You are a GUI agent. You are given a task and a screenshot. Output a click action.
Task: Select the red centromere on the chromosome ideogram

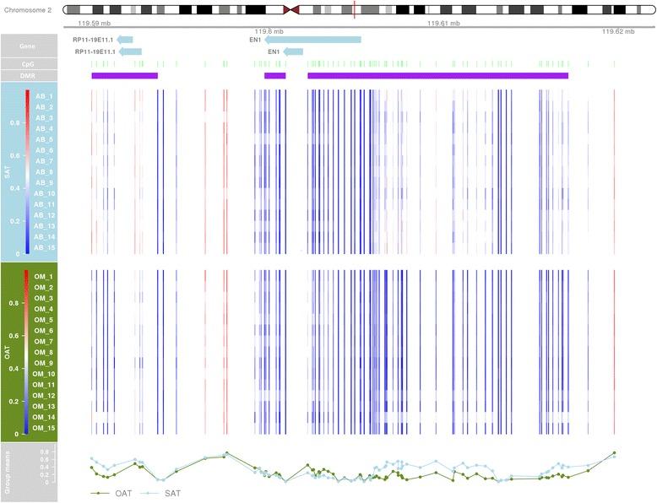[291, 10]
